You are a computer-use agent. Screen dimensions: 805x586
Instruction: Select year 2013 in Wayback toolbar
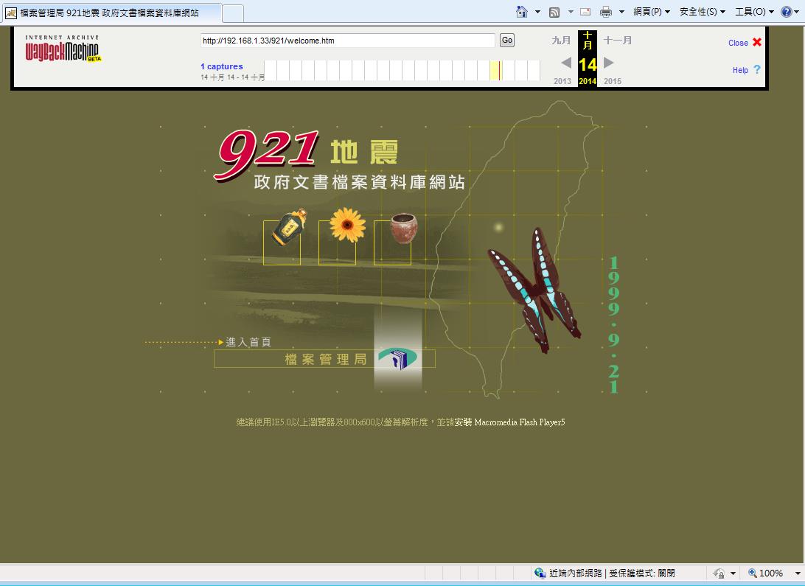562,81
